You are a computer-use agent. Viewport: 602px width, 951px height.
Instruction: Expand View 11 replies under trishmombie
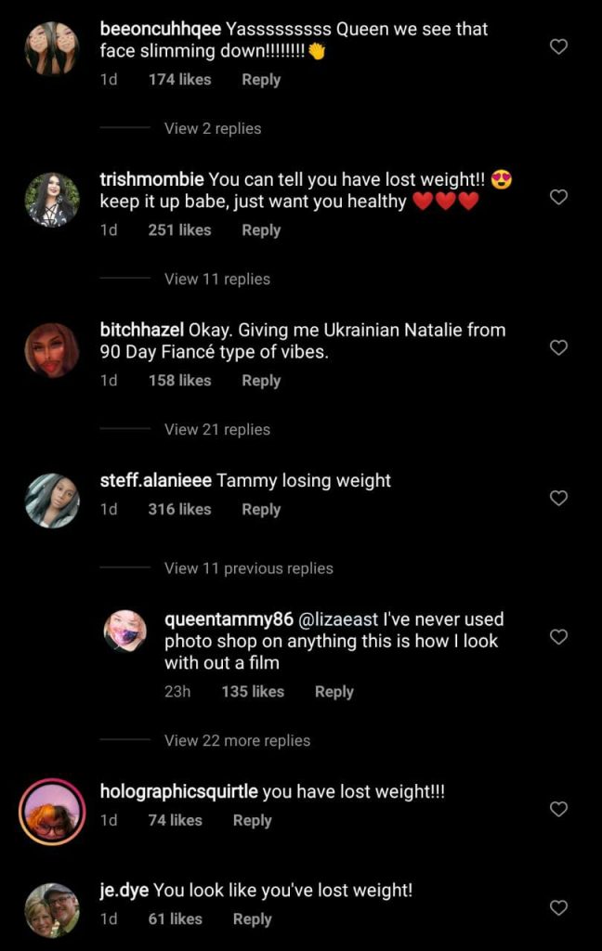(x=217, y=279)
